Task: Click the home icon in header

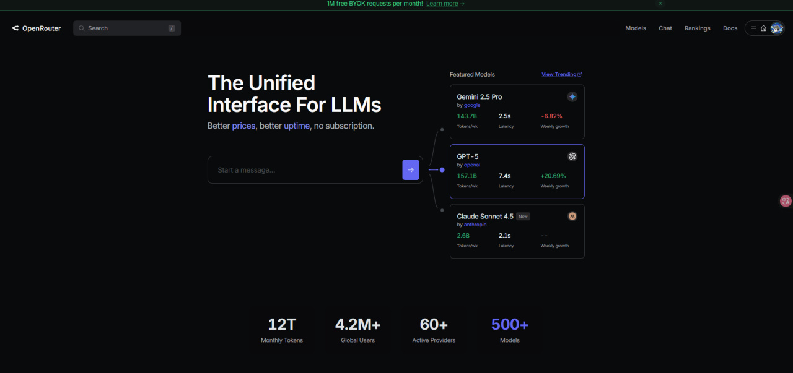Action: 764,28
